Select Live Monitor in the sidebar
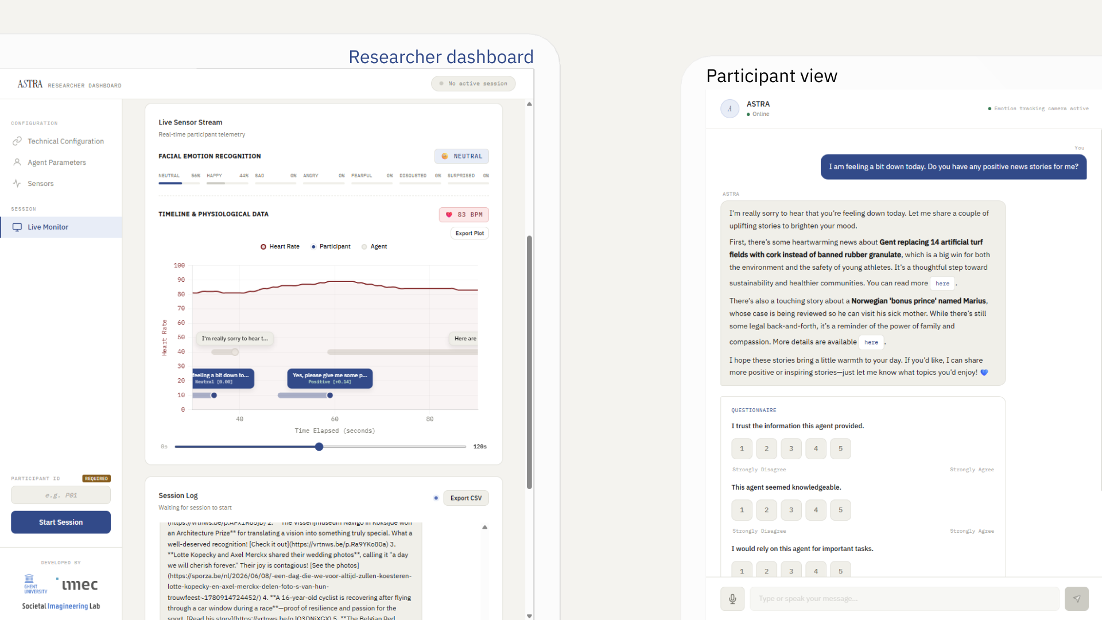Screen dimensions: 1102x620 coord(61,227)
